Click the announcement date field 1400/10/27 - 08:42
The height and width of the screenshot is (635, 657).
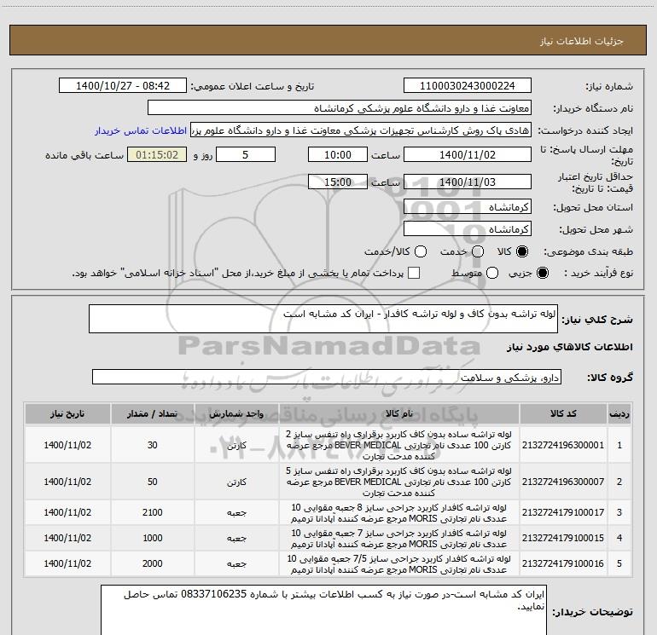pos(123,86)
